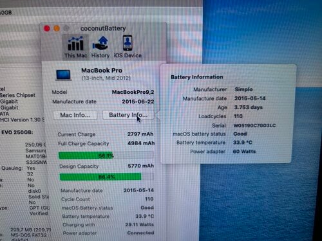Image resolution: width=322 pixels, height=241 pixels.
Task: Click the Mac Info... button
Action: point(75,115)
